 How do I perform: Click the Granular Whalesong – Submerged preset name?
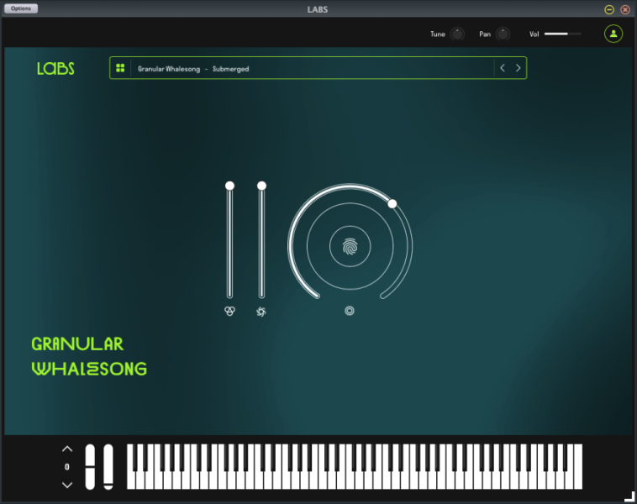point(193,69)
